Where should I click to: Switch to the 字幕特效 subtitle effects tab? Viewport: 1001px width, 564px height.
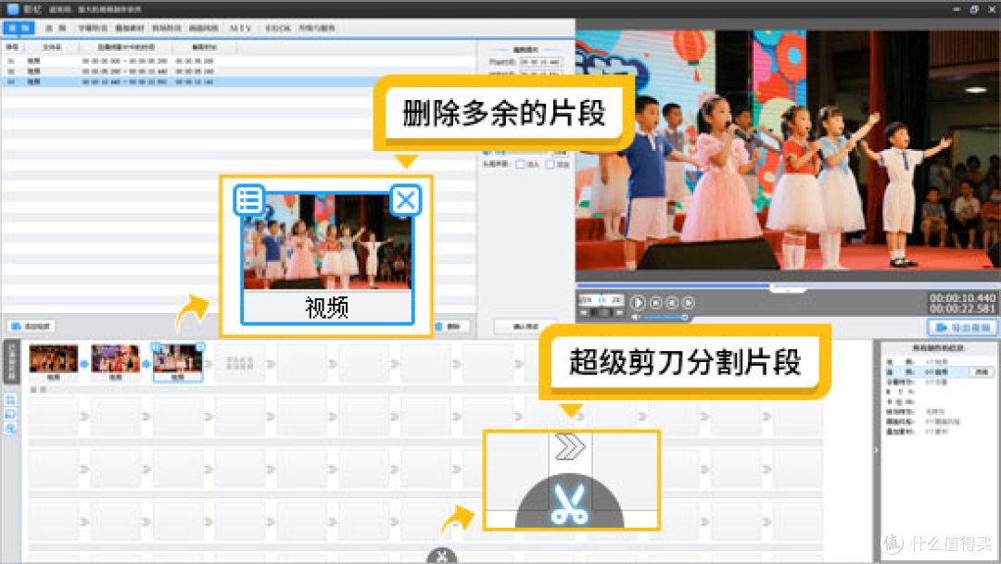pyautogui.click(x=93, y=28)
